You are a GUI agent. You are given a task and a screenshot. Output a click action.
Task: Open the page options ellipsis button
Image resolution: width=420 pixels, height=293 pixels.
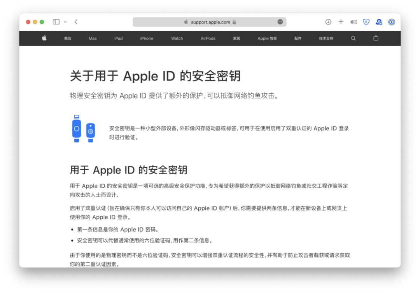pos(280,22)
